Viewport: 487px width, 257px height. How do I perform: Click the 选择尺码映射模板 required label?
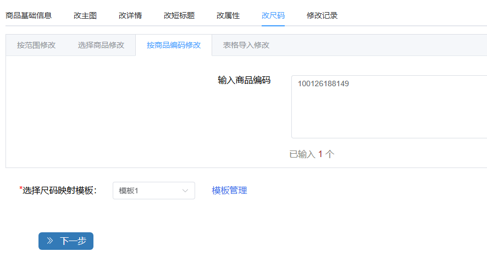tap(59, 191)
